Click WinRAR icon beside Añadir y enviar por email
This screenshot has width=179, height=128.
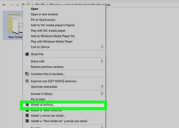coord(27,116)
